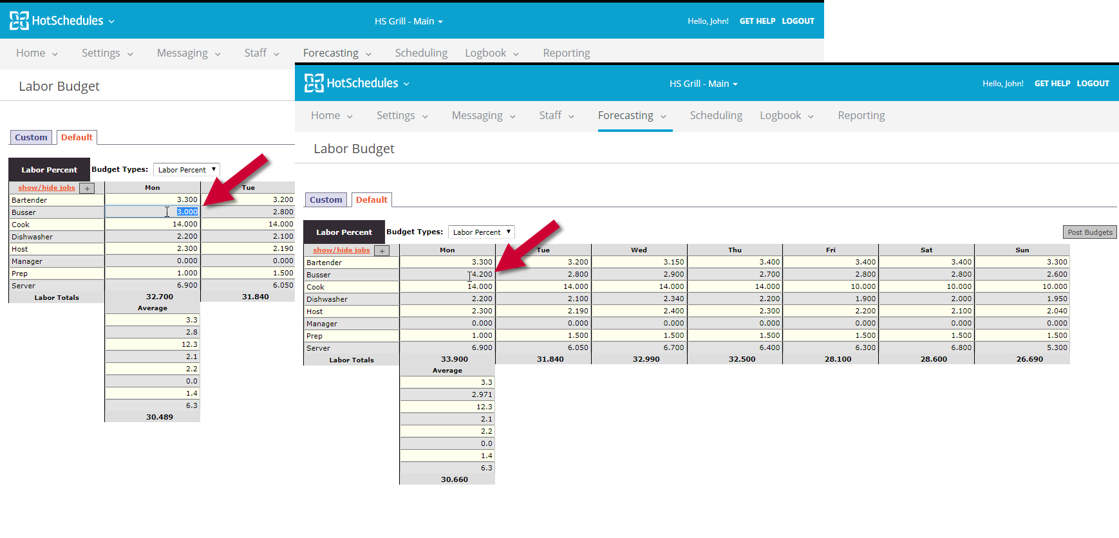The height and width of the screenshot is (538, 1119).
Task: Switch to the Custom tab in back window
Action: [31, 138]
